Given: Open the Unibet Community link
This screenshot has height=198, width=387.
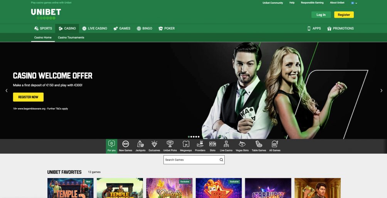Looking at the screenshot, I should tap(273, 3).
